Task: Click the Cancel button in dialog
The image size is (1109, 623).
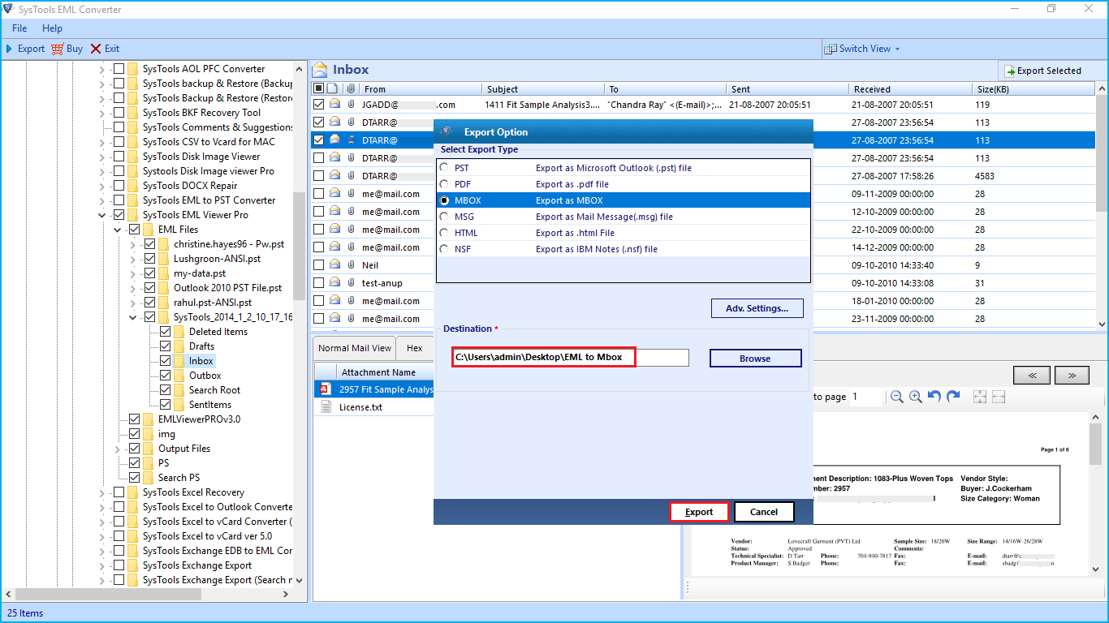Action: coord(764,512)
